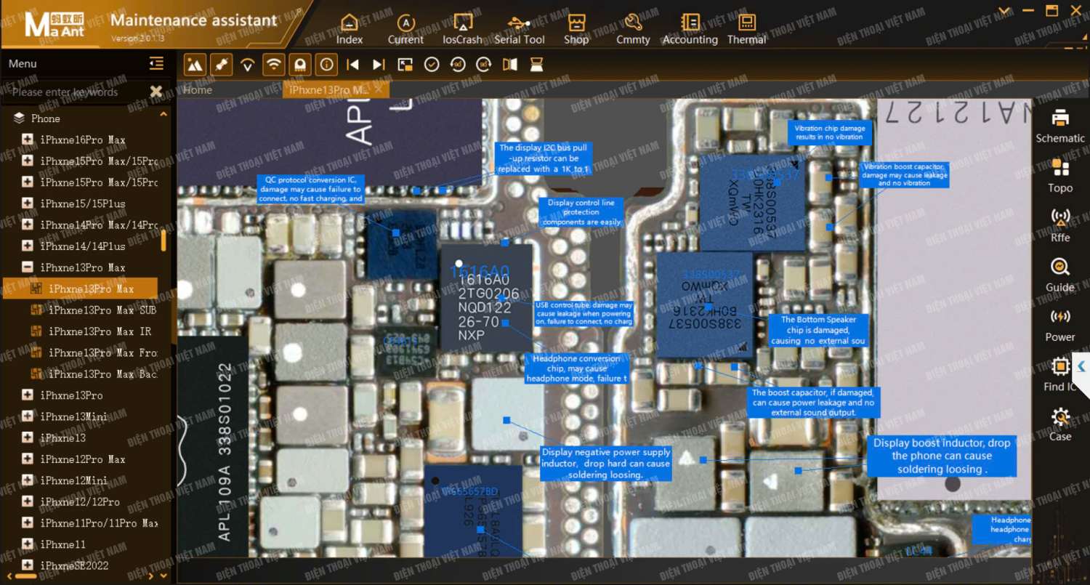Expand the iPhxne13Mini node
1090x585 pixels.
(28, 416)
